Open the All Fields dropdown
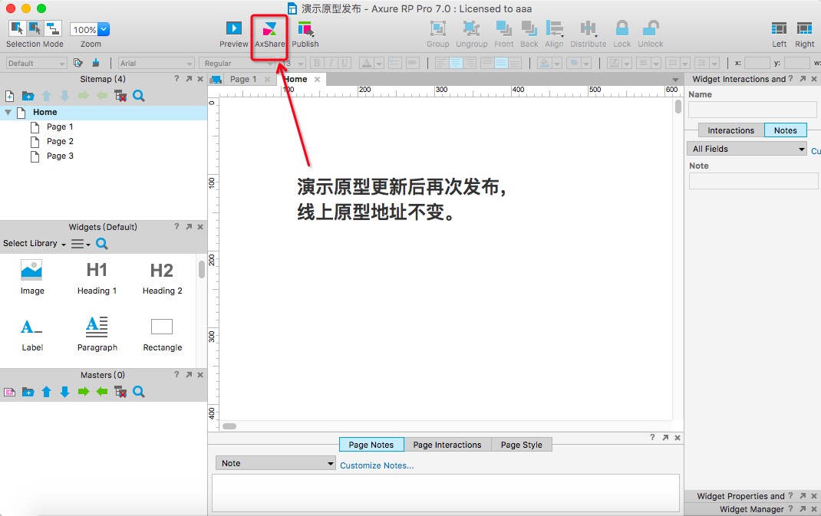The width and height of the screenshot is (821, 516). tap(747, 149)
